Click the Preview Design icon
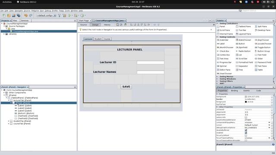This screenshot has height=155, width=276. (x=125, y=25)
